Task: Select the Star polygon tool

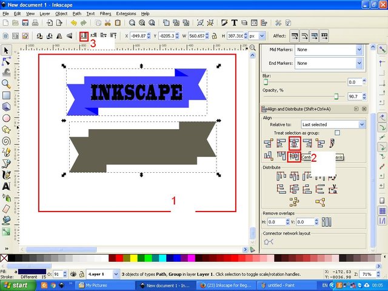Action: pos(6,129)
